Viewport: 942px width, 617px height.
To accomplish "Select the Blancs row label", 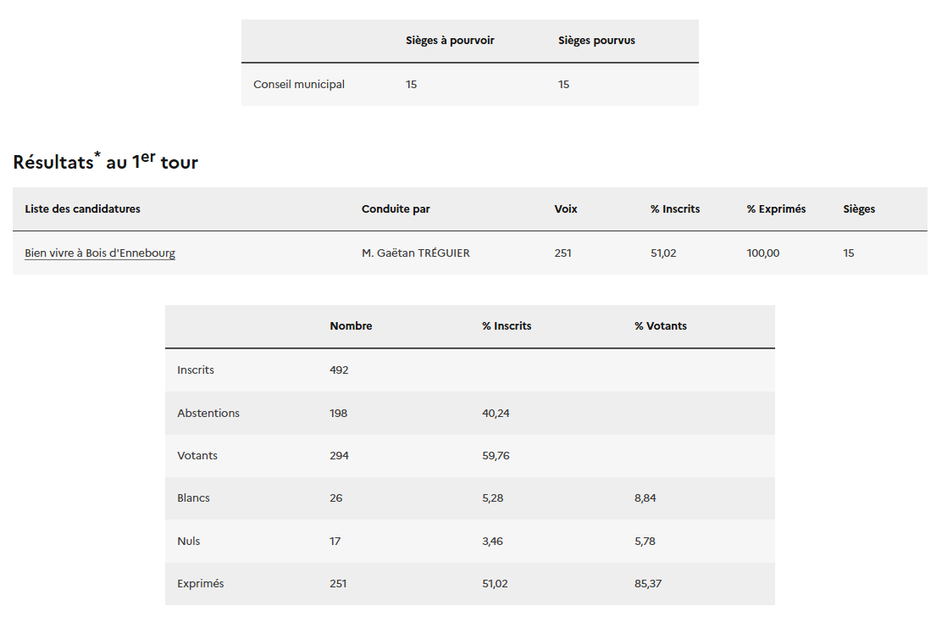I will [193, 498].
